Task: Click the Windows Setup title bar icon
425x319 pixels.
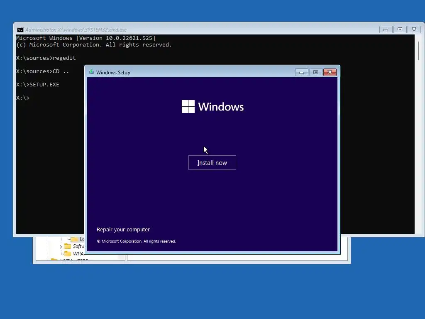Action: pos(91,72)
